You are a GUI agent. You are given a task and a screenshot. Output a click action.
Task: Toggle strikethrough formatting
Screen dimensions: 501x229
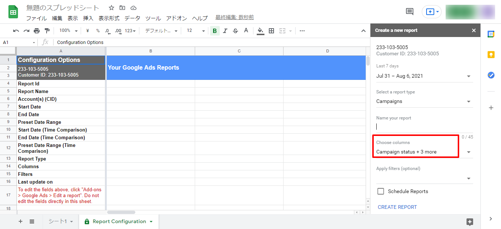coord(235,31)
